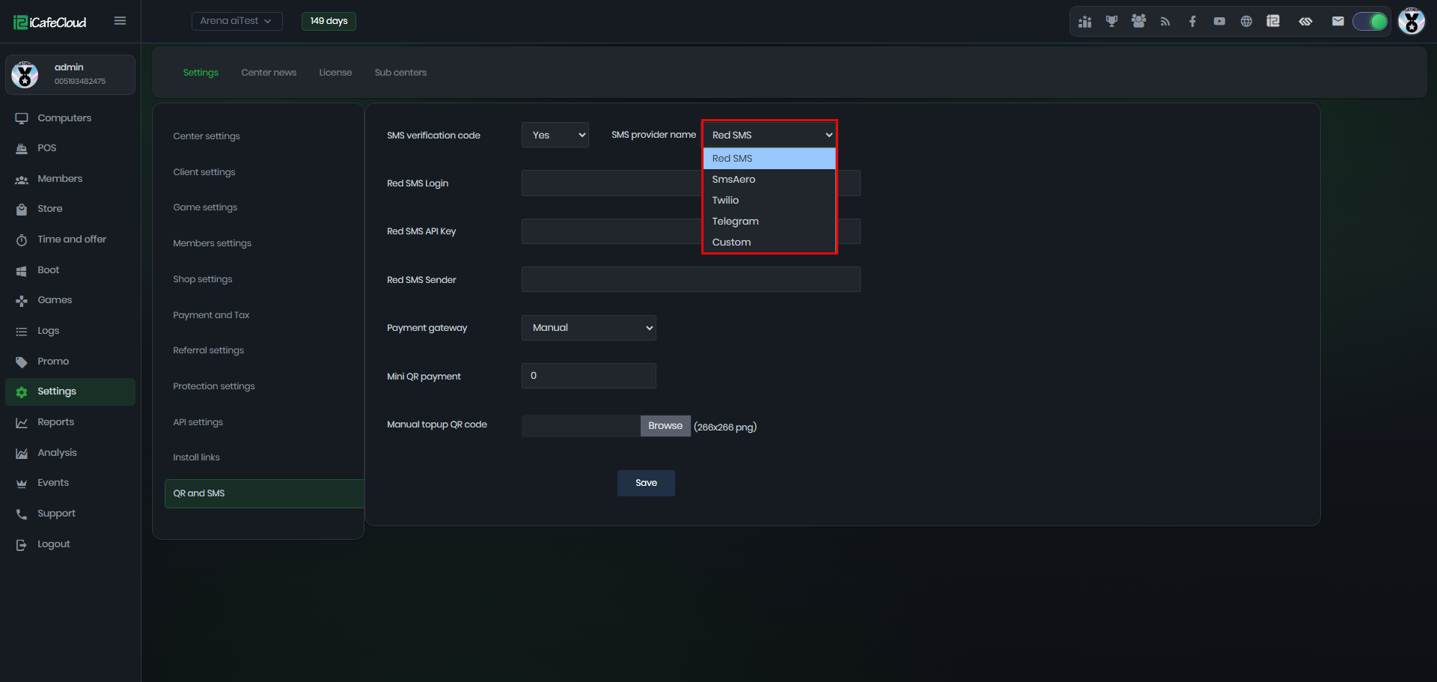The image size is (1437, 682).
Task: Open Members in the sidebar
Action: coord(70,179)
